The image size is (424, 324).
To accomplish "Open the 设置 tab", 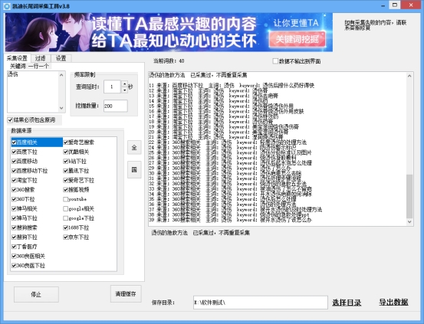I will tap(61, 58).
